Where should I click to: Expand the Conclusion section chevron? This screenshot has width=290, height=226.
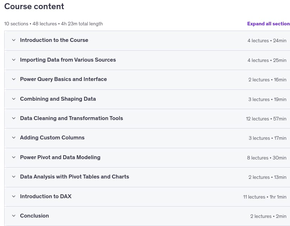pyautogui.click(x=14, y=216)
